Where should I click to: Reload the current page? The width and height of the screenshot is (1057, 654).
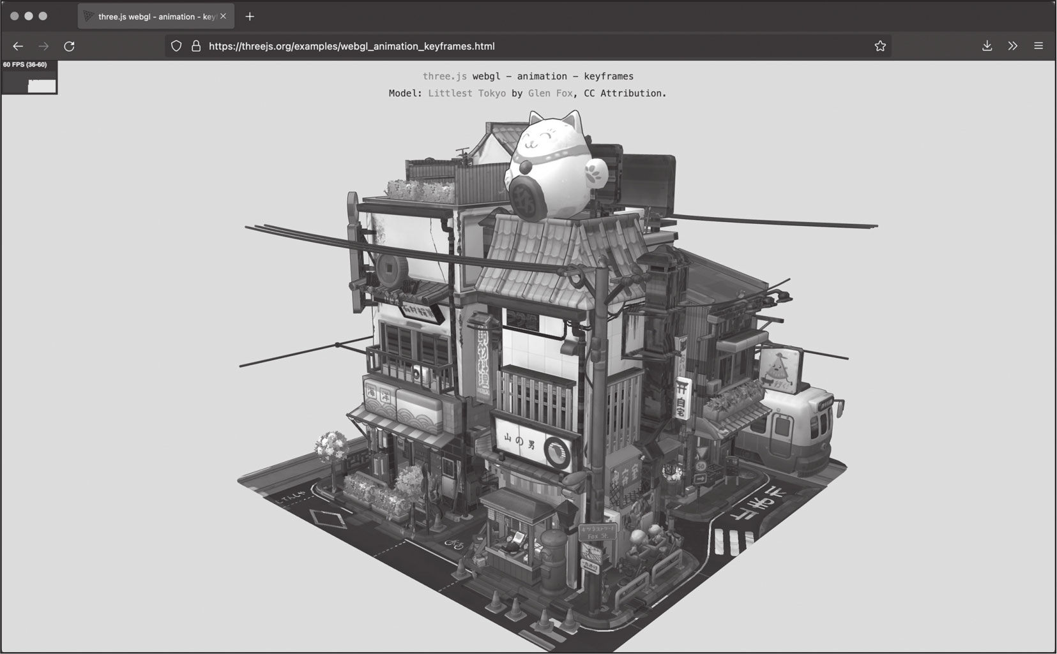70,46
